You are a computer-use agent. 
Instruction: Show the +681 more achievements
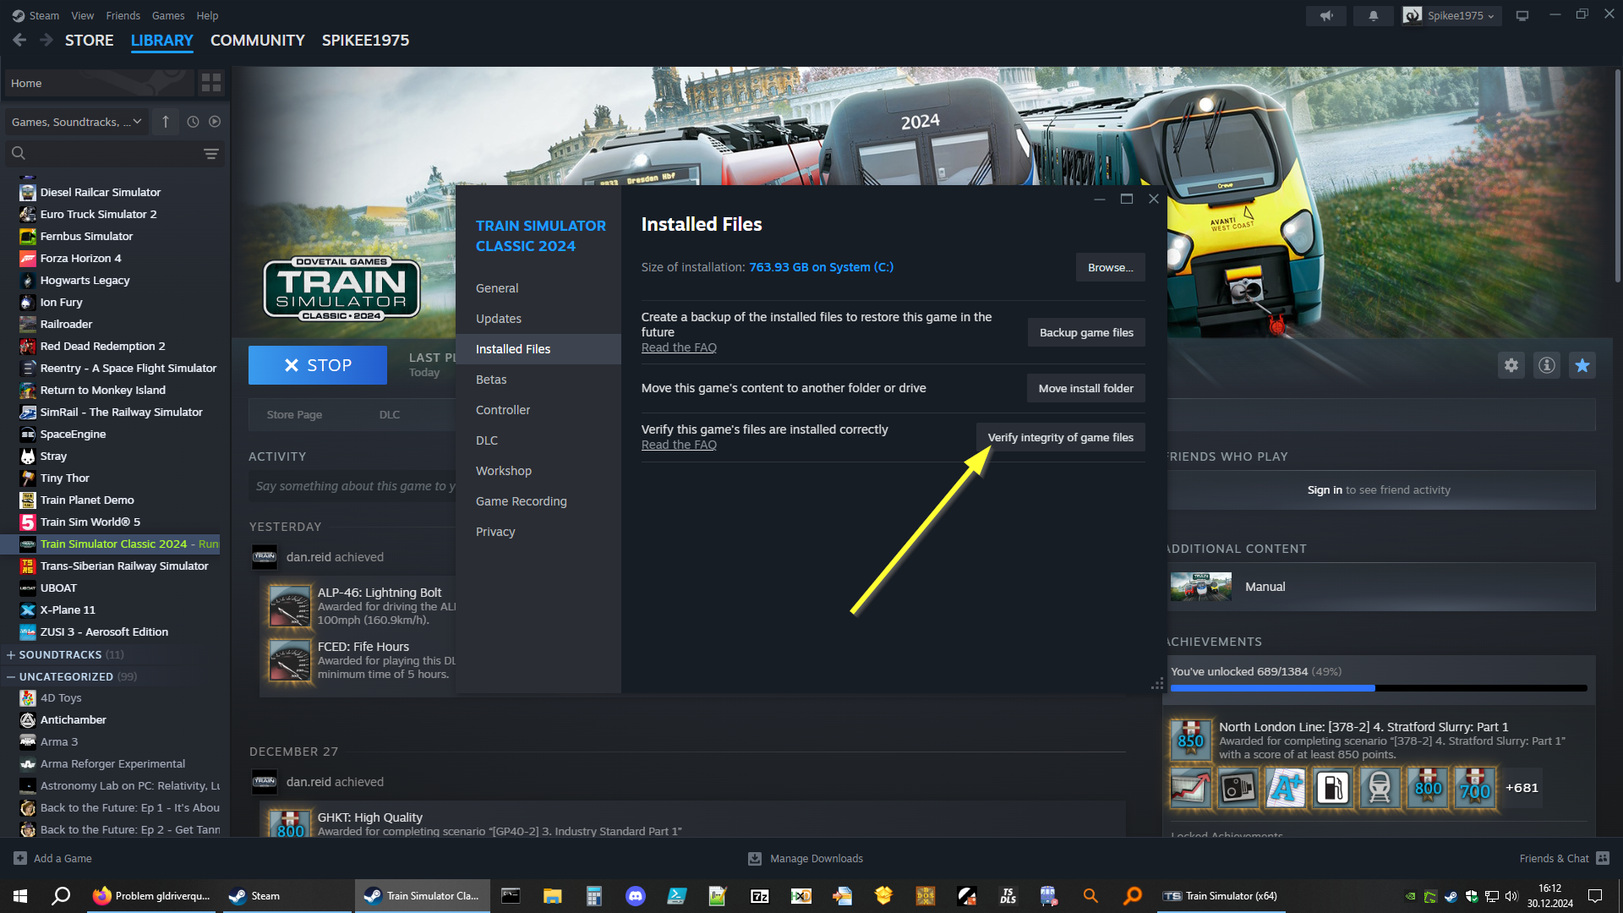1522,788
